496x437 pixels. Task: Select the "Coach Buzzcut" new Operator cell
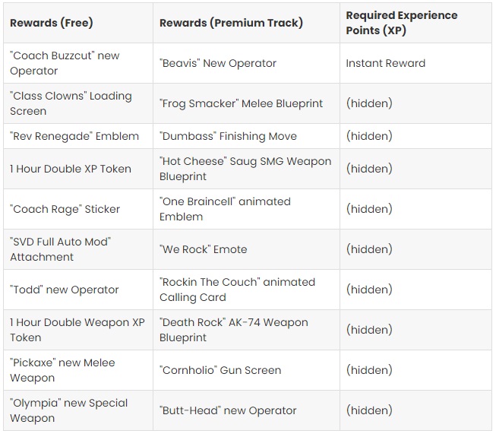pyautogui.click(x=78, y=63)
